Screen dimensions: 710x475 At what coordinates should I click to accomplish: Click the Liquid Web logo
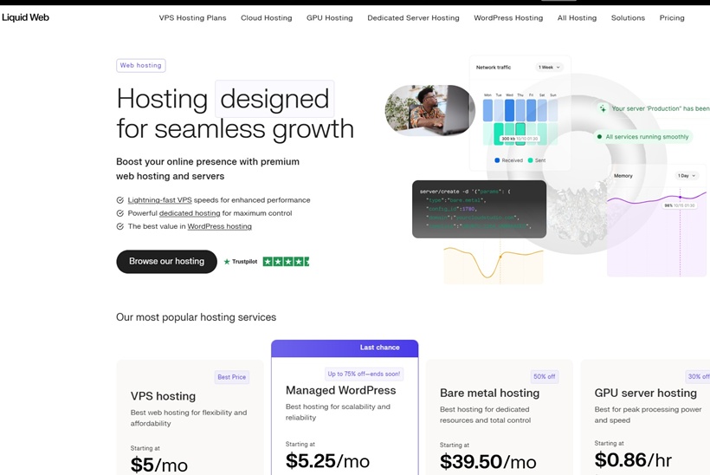(x=25, y=17)
